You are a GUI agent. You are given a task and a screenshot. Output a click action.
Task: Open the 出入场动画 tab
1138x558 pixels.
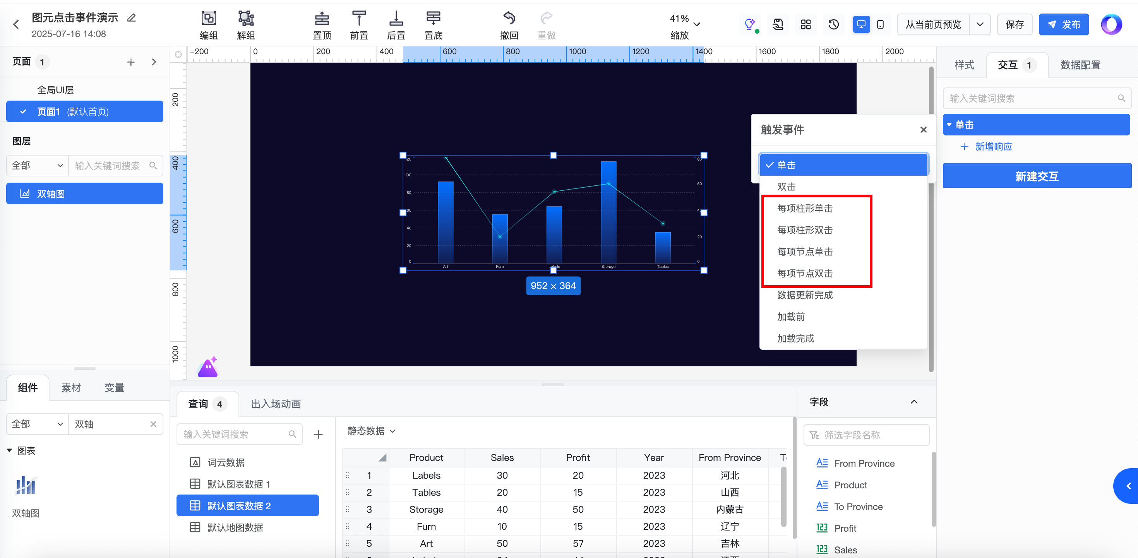[x=276, y=404]
